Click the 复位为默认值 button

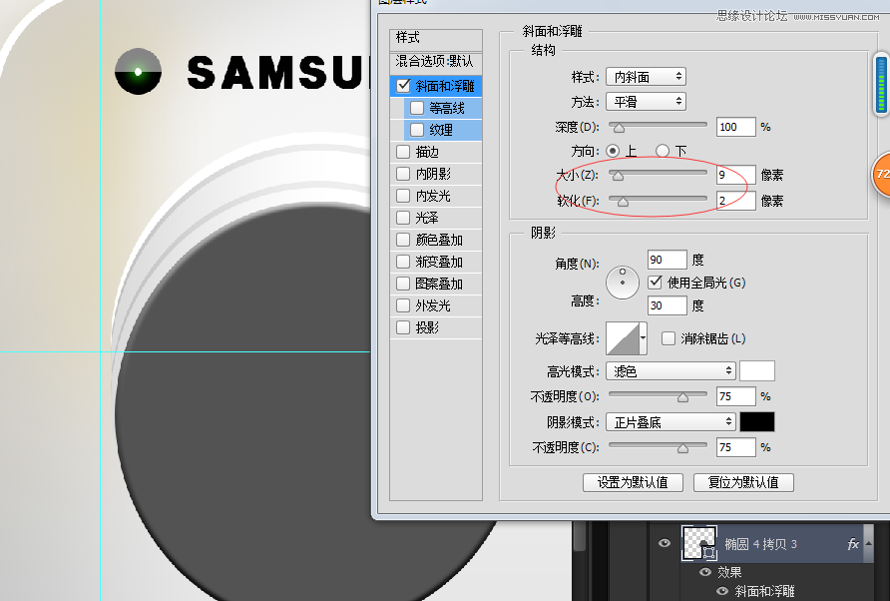[743, 483]
